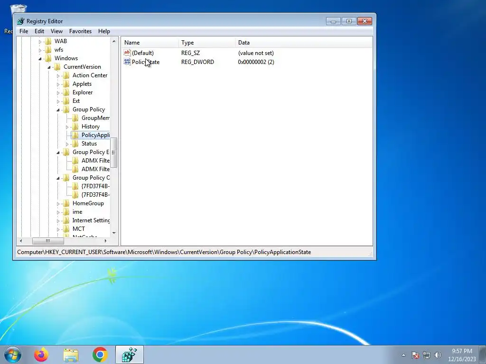Open the Action Center tray flag

click(415, 355)
